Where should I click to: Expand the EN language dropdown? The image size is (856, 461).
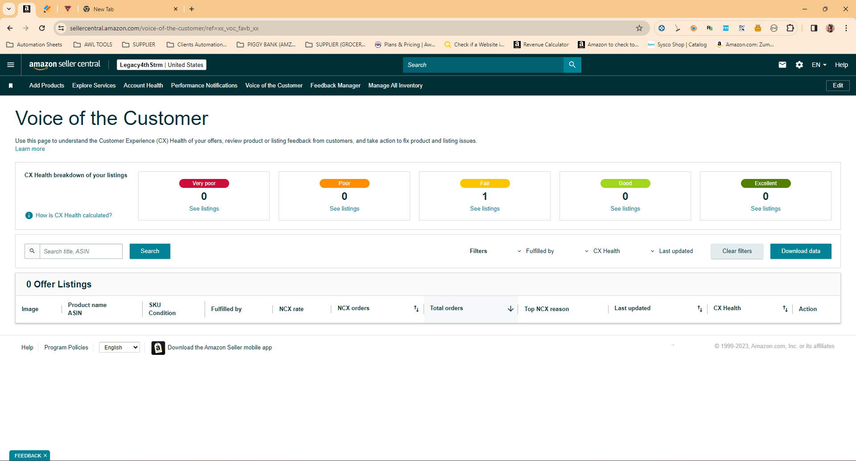[x=819, y=65]
